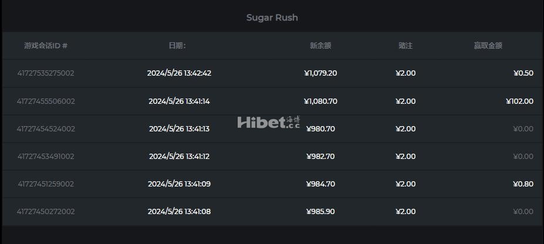Click the 赌注 column header

pos(406,45)
